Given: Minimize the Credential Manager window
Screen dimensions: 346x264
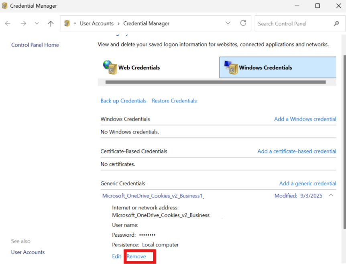Looking at the screenshot, I should click(x=297, y=6).
